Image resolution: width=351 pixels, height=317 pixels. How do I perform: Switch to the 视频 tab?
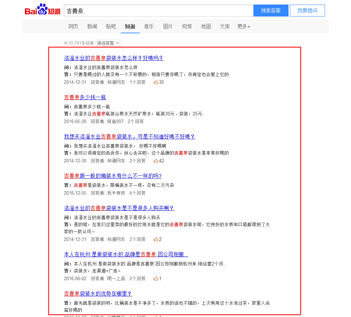[187, 27]
